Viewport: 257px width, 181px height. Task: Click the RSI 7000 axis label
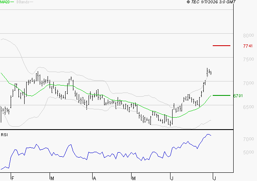pos(248,139)
